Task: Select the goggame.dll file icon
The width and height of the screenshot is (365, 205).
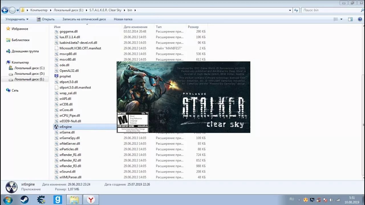Action: [x=56, y=31]
